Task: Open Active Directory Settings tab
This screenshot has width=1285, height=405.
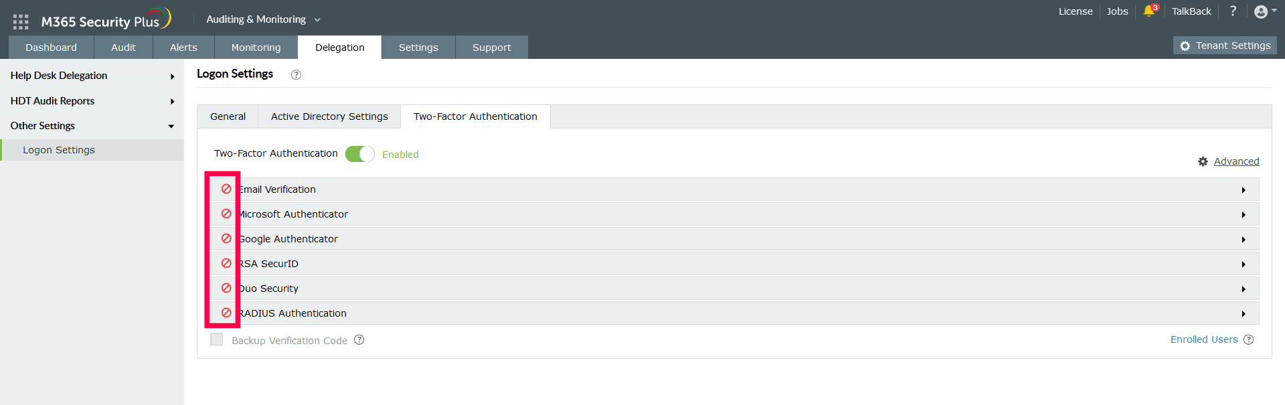Action: [x=329, y=116]
